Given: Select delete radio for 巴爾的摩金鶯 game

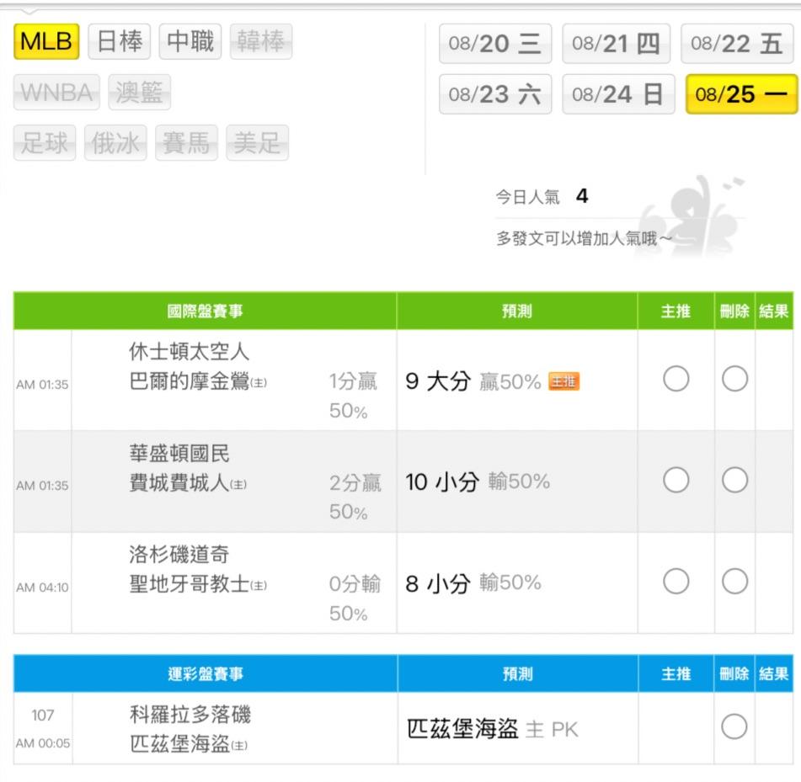Looking at the screenshot, I should pos(734,379).
